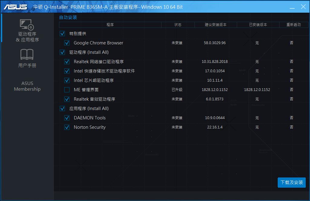This screenshot has height=201, width=310.
Task: Uncheck Norton Security for installation
Action: coord(67,127)
